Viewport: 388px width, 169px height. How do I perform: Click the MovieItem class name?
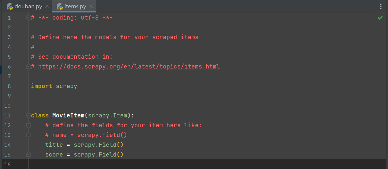(x=68, y=116)
